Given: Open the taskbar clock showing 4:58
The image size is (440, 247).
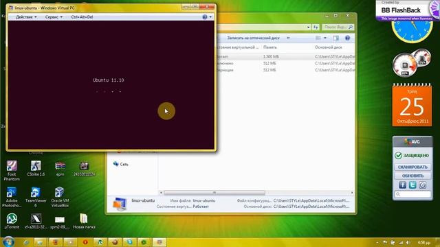Looking at the screenshot, I should 424,242.
